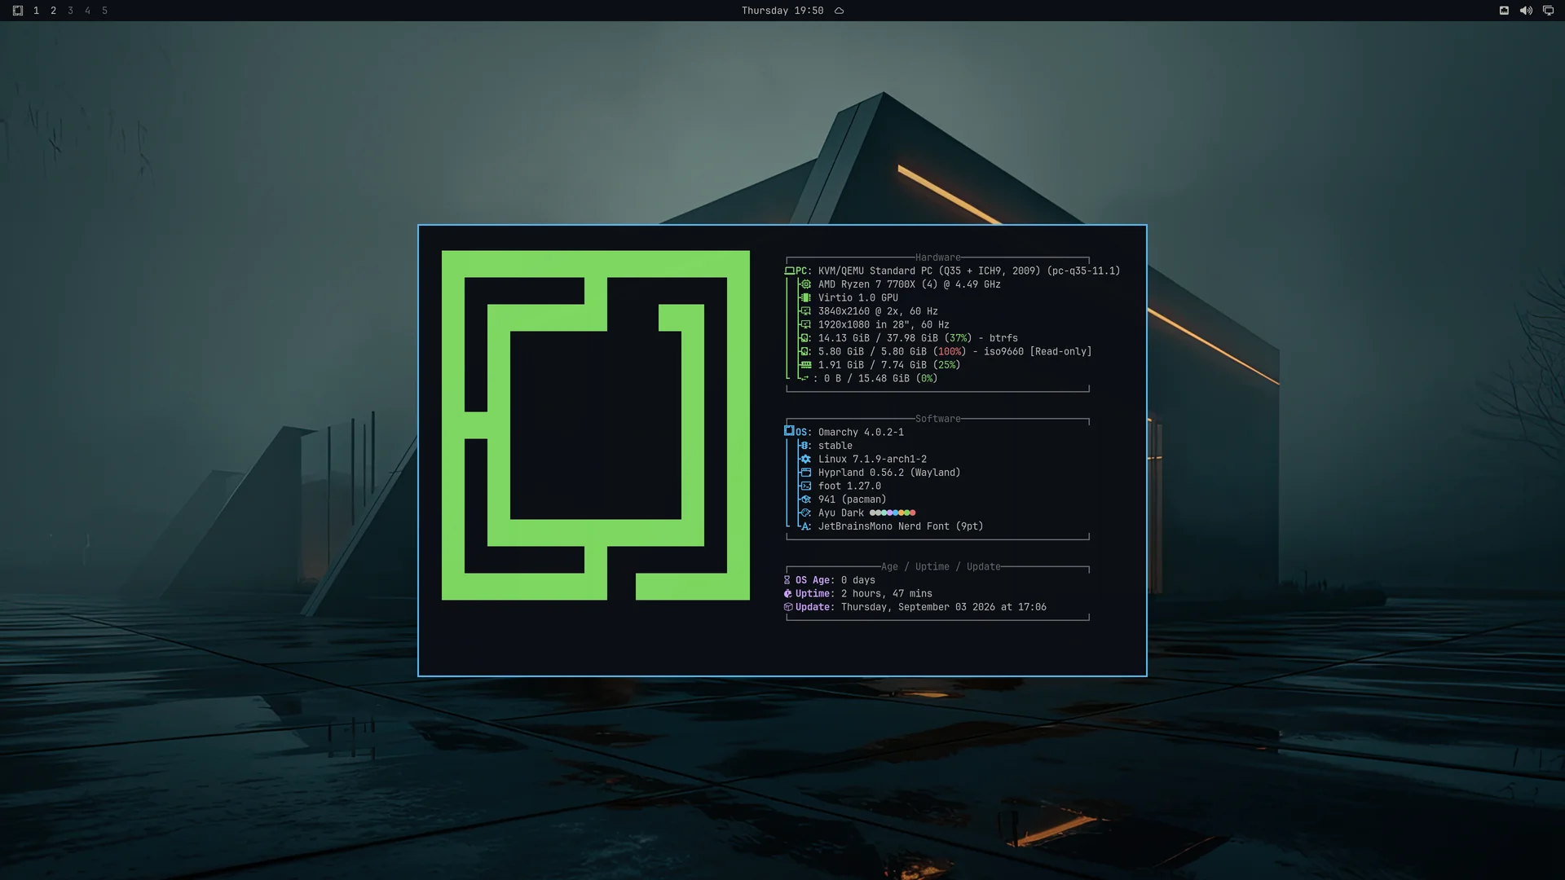Open the display monitor tray icon
Screen dimensions: 1565x880
pos(1548,11)
